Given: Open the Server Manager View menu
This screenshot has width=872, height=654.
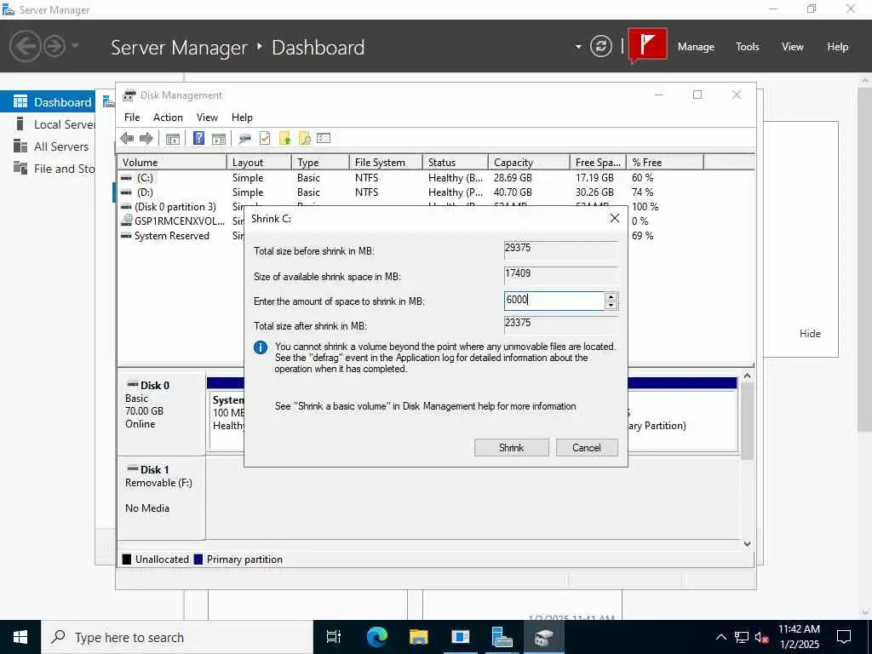Looking at the screenshot, I should [x=792, y=47].
